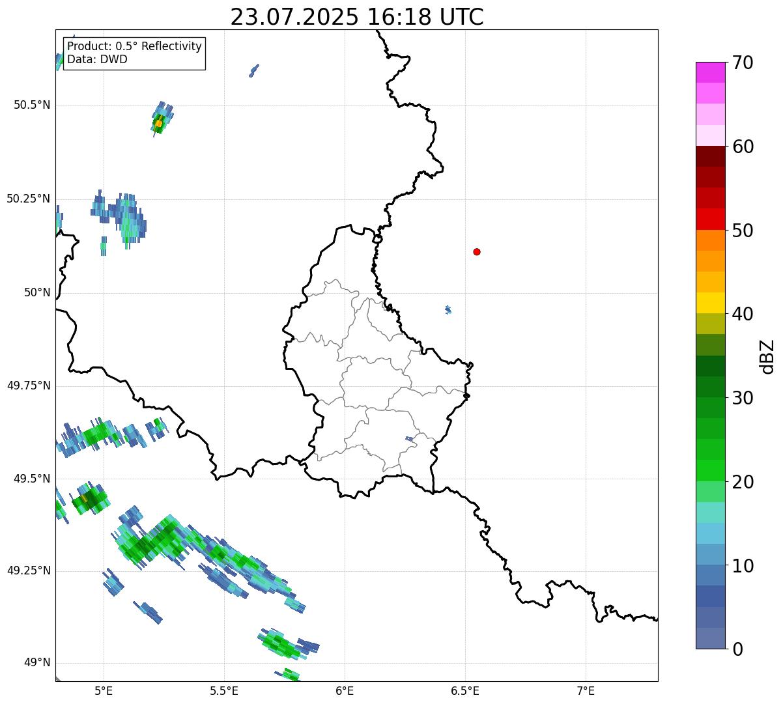Screen dimensions: 783x704
Task: Click the 6°E longitude label
Action: [x=345, y=690]
